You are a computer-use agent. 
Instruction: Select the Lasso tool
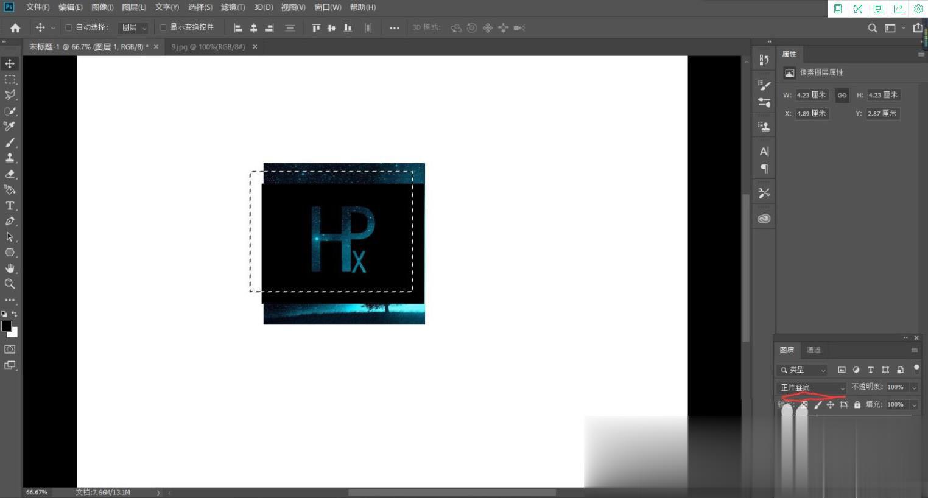pos(9,95)
